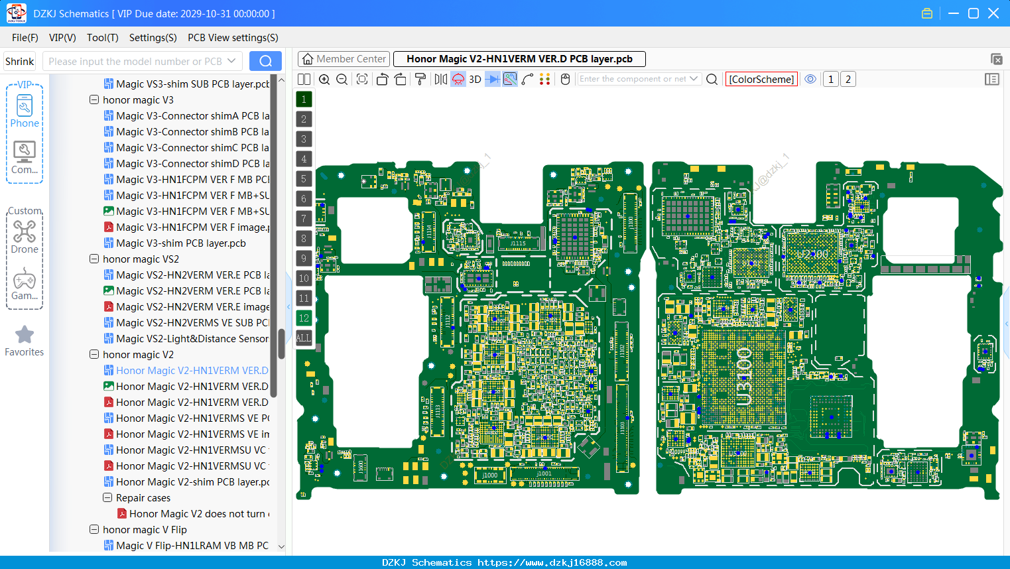The height and width of the screenshot is (569, 1010).
Task: Select the Game console category icon
Action: (x=25, y=284)
